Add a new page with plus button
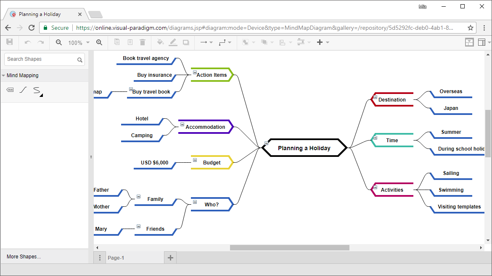The height and width of the screenshot is (276, 492). 170,258
